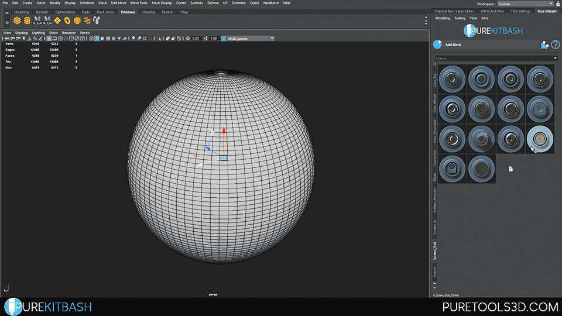This screenshot has height=316, width=562.
Task: Click the exposure value field showing 0.00
Action: pyautogui.click(x=196, y=39)
